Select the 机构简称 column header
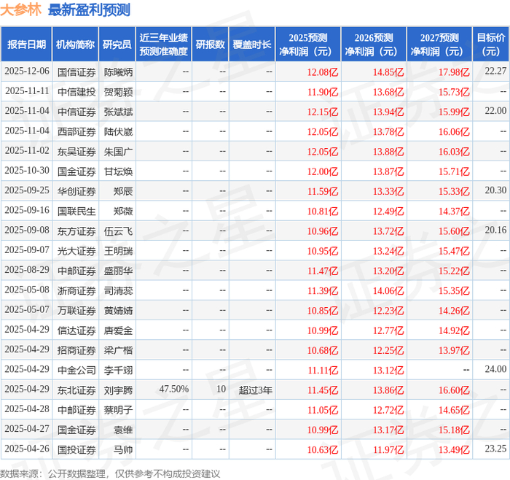510x480 pixels. (x=76, y=44)
